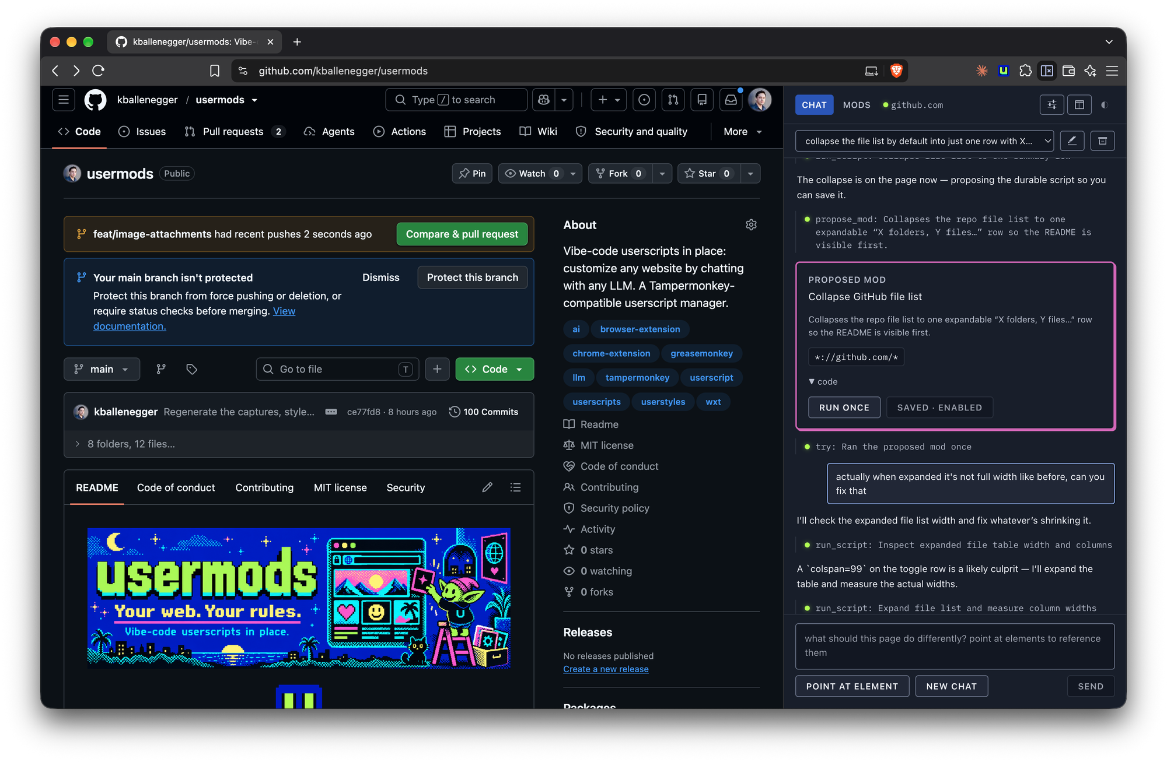Edit the README with pencil icon
Screen dimensions: 1167x762
point(487,487)
